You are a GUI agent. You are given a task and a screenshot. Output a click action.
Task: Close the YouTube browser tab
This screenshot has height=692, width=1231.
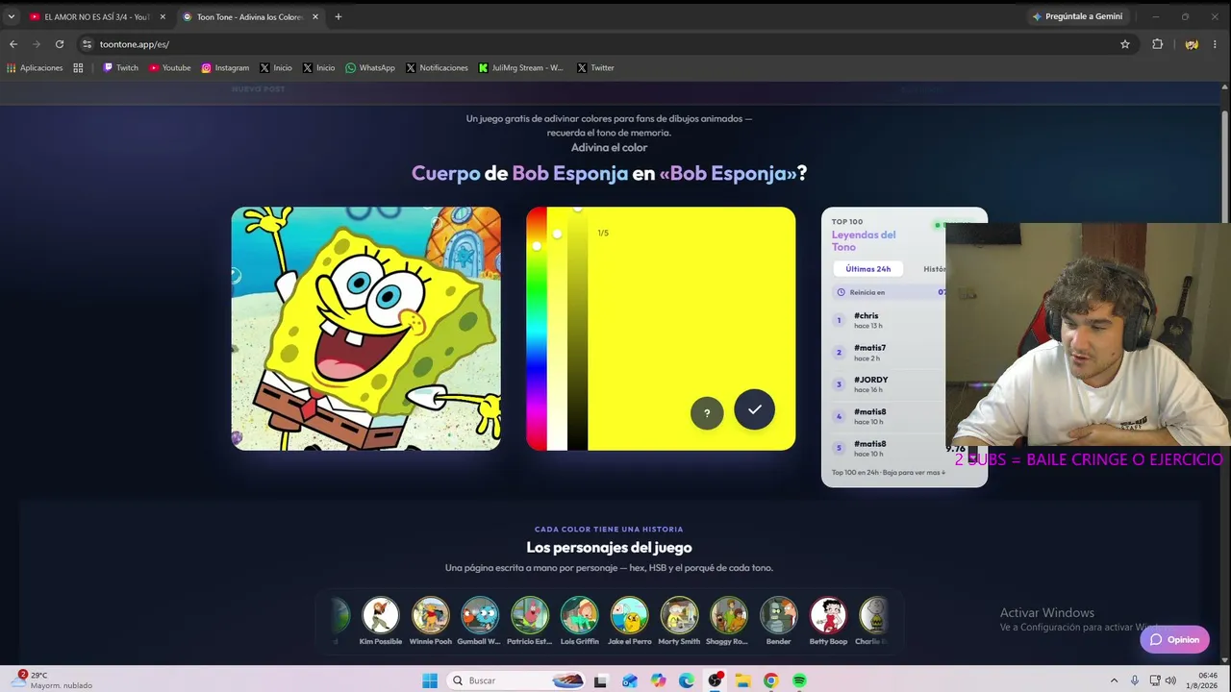[x=162, y=17]
